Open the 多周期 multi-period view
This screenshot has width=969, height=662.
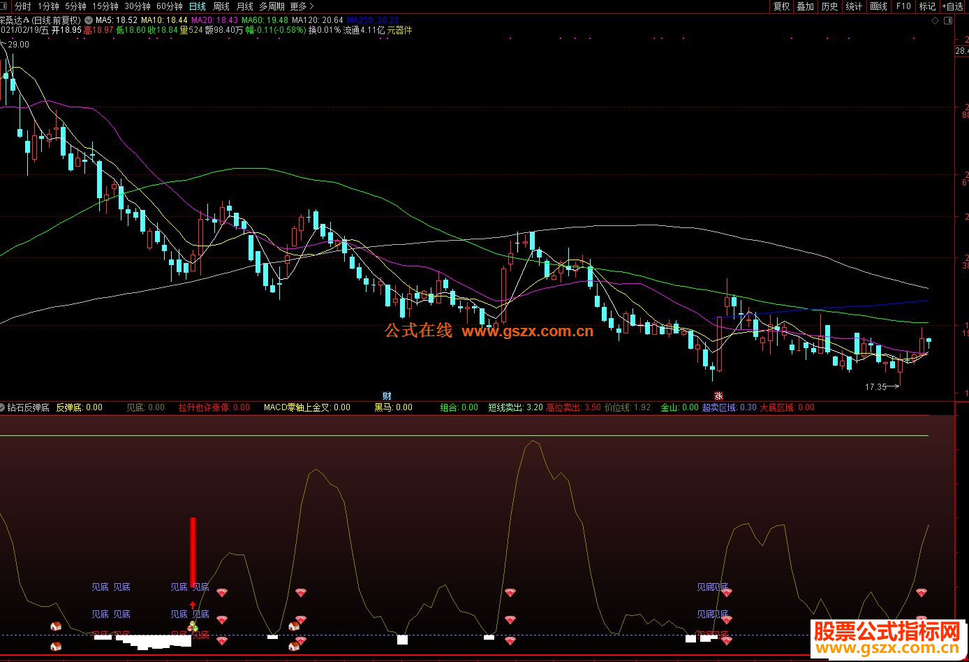pos(272,6)
